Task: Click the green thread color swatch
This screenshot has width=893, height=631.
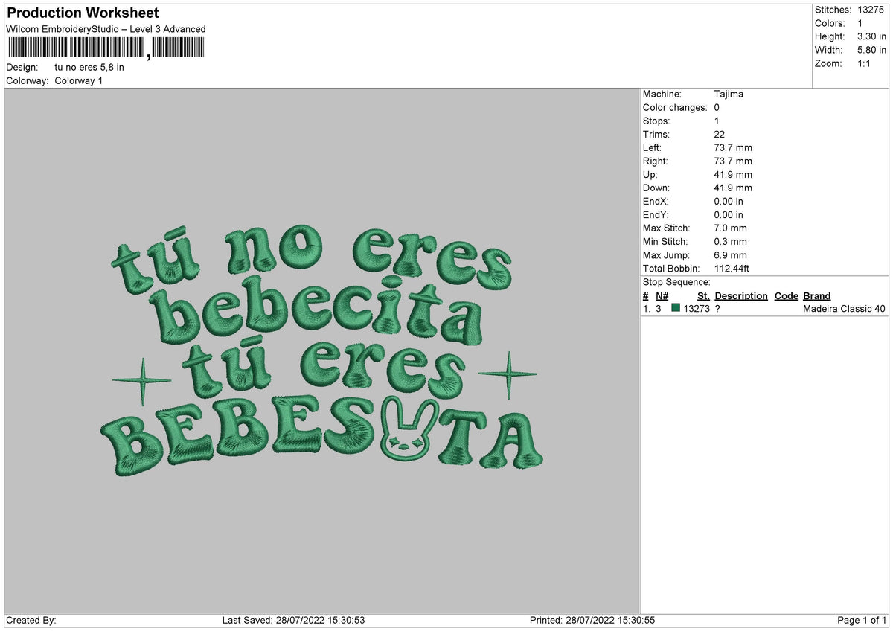Action: pos(676,308)
